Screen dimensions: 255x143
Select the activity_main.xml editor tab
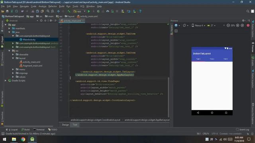tap(72, 21)
